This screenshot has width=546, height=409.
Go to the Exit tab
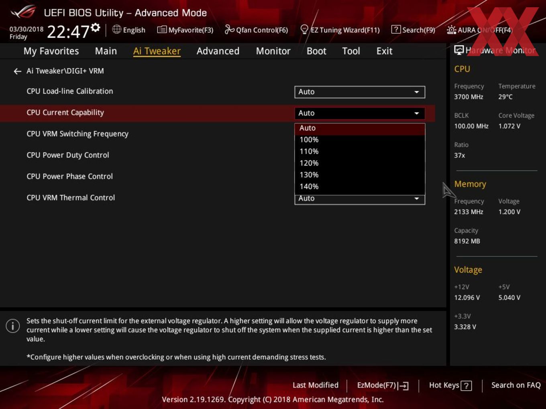(384, 51)
